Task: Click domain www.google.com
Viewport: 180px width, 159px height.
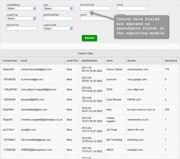Action: point(137,79)
